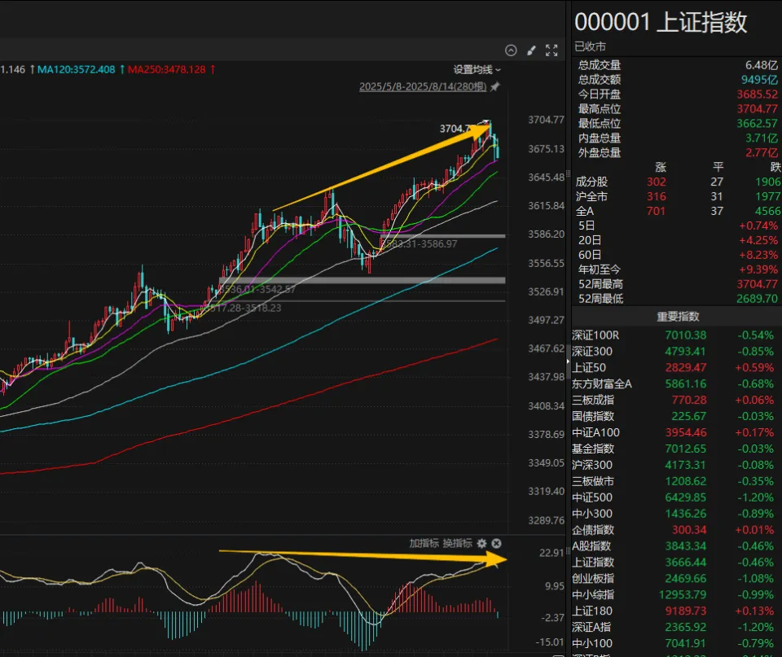Select the 中小综指 index row

tap(677, 594)
